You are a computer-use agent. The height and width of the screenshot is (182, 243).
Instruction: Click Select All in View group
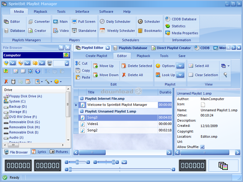point(199,66)
